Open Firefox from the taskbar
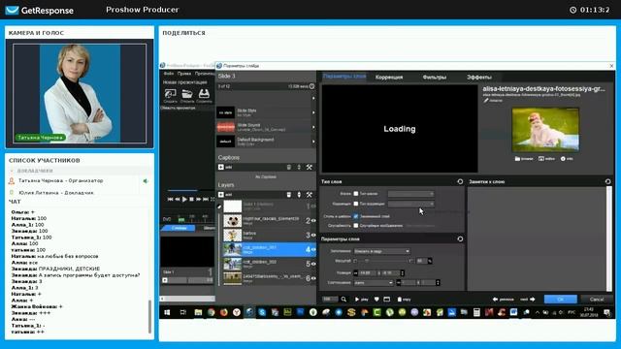Screen dimensions: 621x349 point(224,312)
